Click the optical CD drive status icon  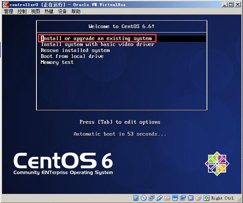point(143,198)
